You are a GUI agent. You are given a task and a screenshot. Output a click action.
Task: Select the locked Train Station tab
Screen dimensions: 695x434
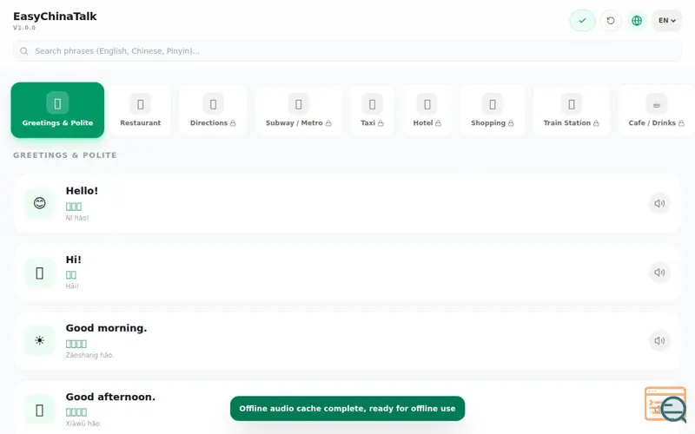[x=572, y=110]
